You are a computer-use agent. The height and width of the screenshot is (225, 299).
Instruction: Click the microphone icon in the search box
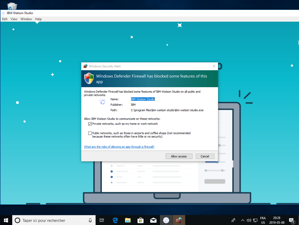[x=90, y=220]
